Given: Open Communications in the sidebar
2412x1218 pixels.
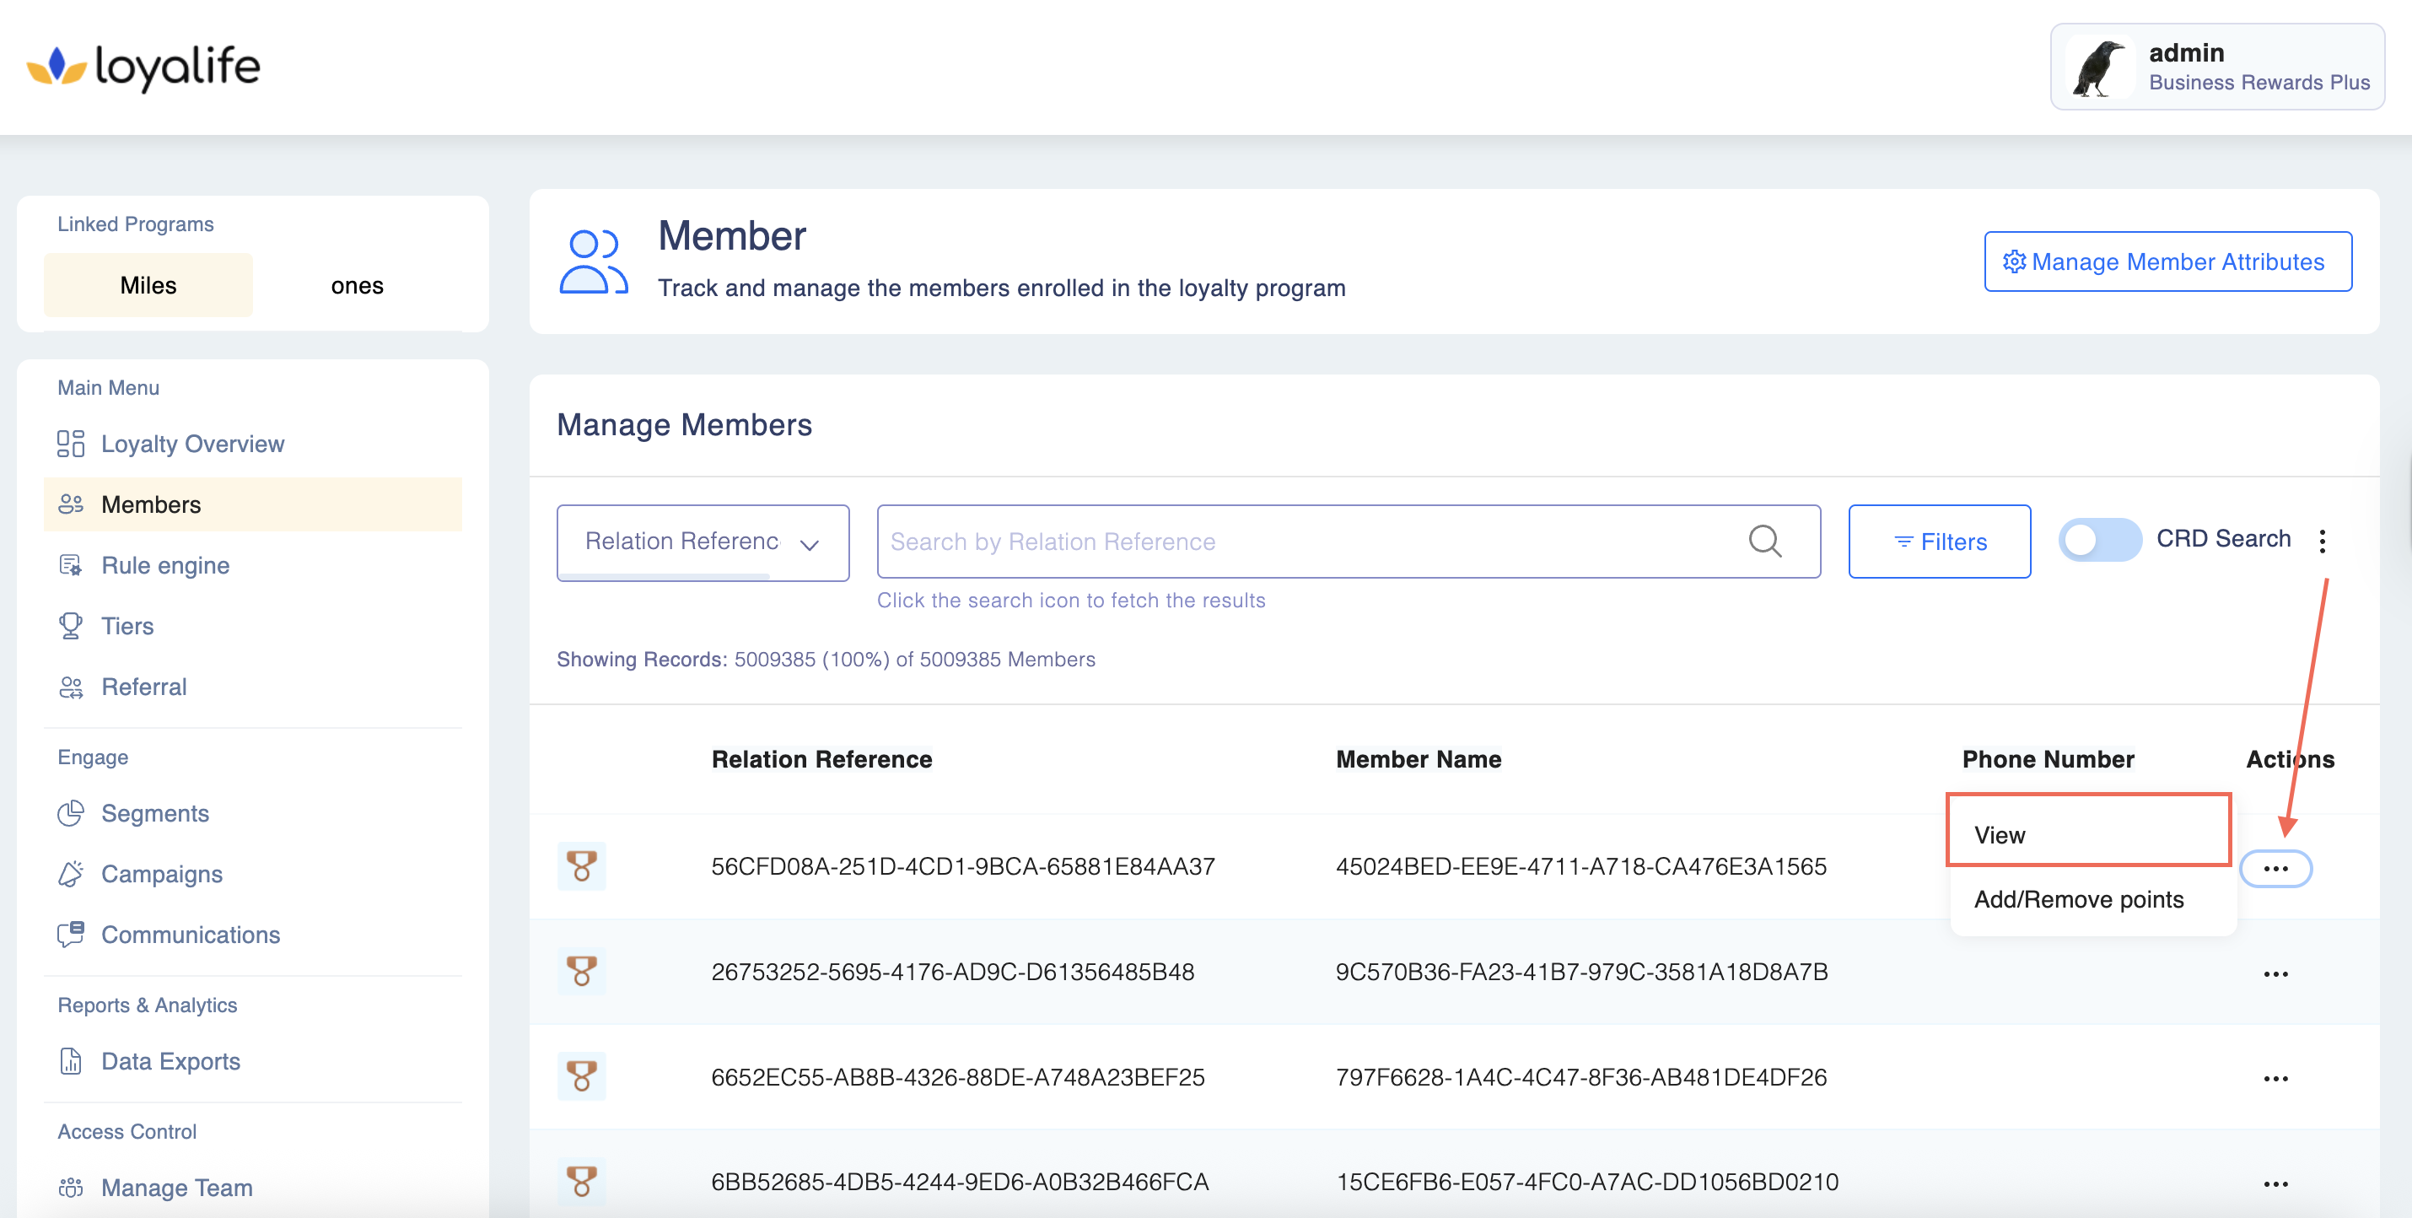Looking at the screenshot, I should tap(190, 935).
